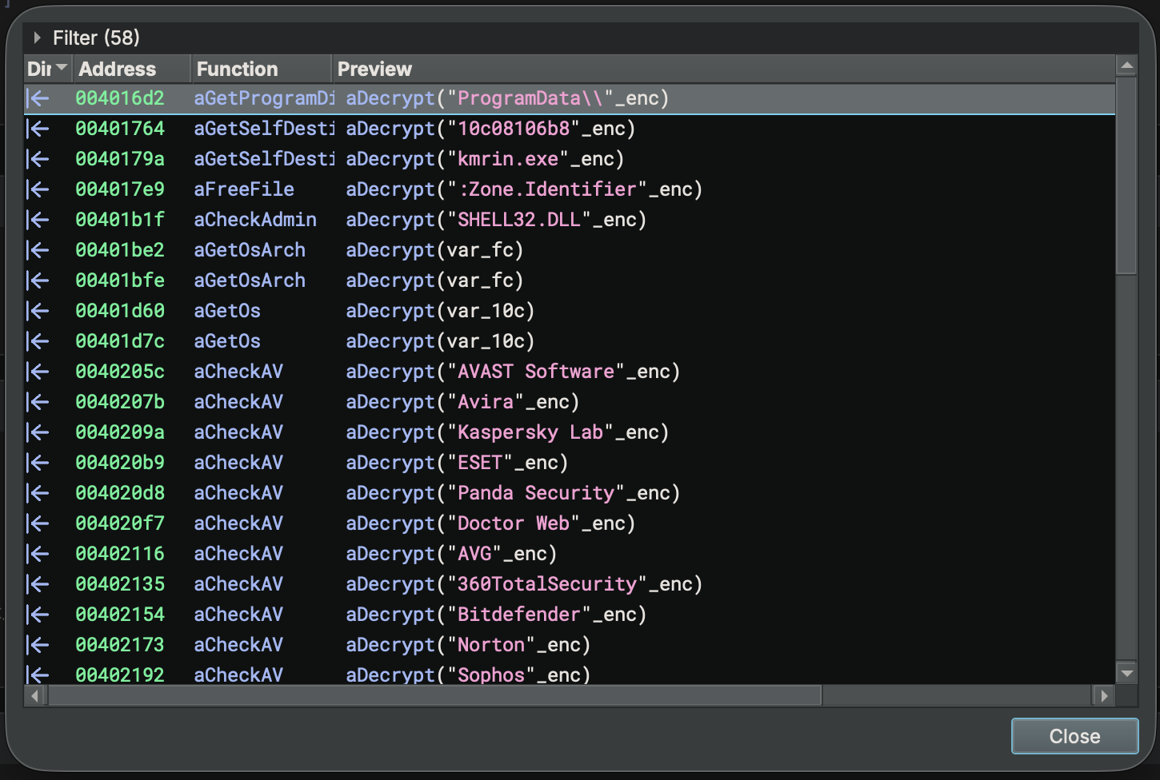Select the Kaspersky Lab aDecrypt row
Image resolution: width=1160 pixels, height=780 pixels.
pos(506,432)
